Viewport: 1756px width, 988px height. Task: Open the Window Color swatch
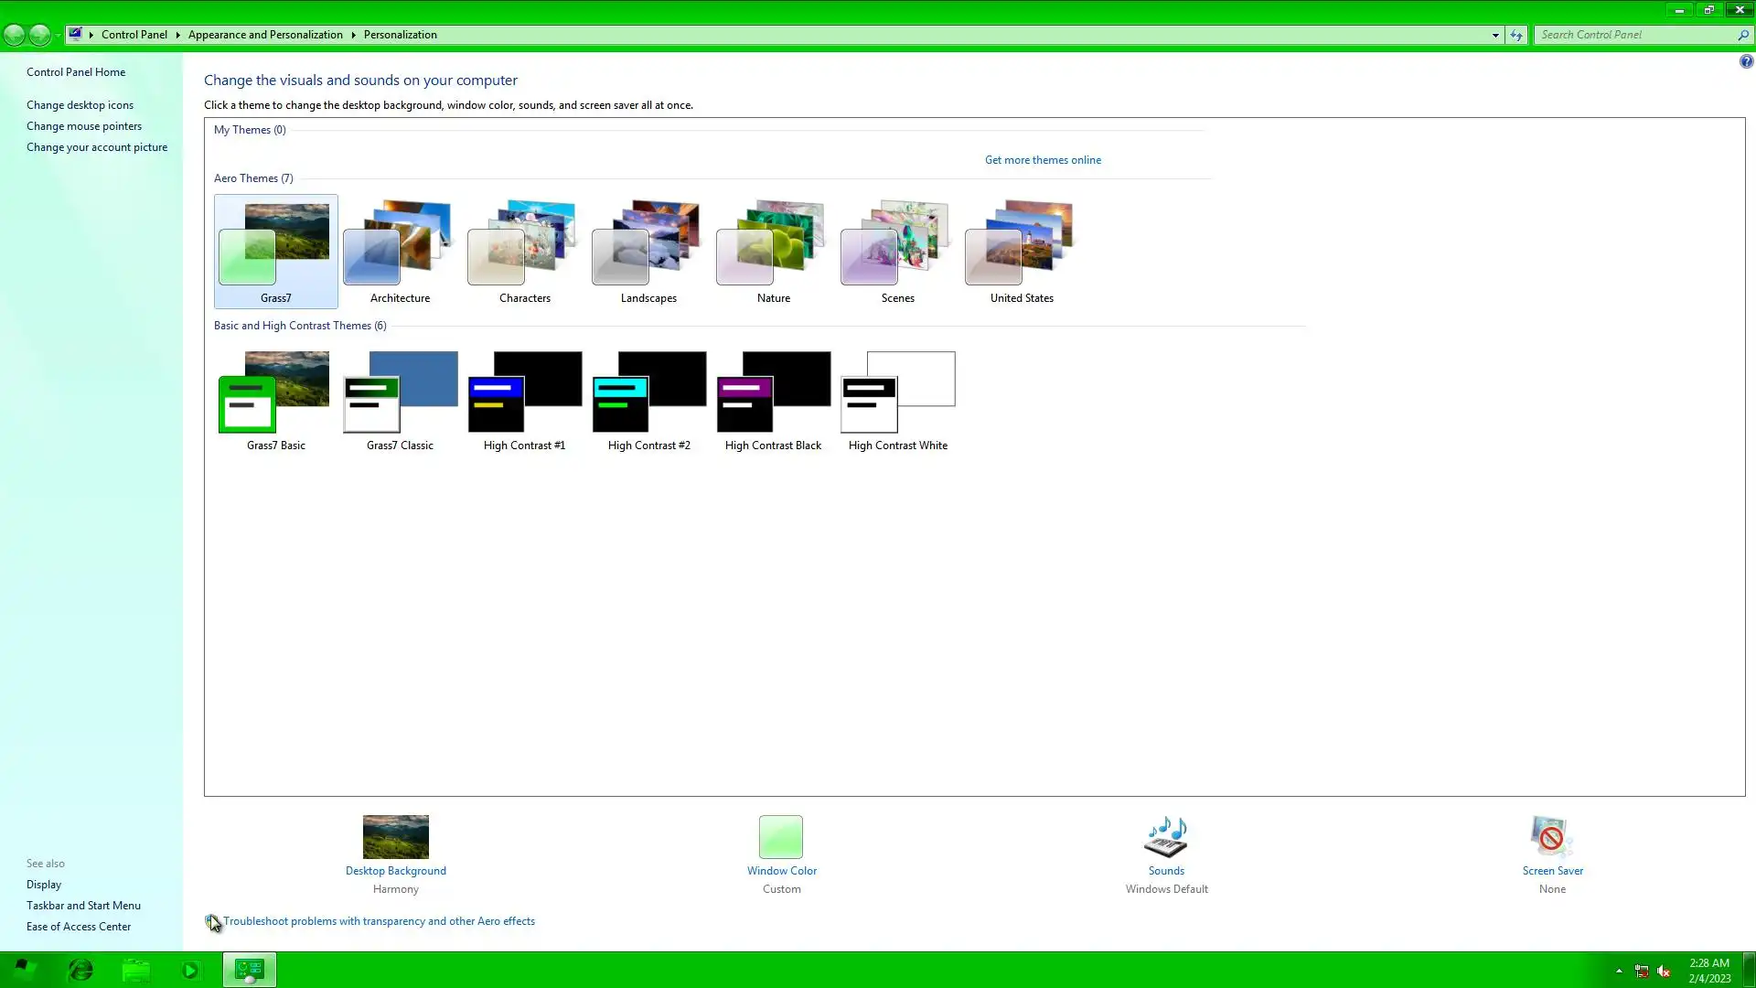(781, 836)
